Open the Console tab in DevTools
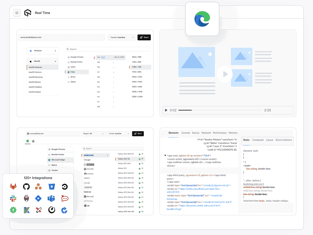The image size is (313, 235). 186,133
